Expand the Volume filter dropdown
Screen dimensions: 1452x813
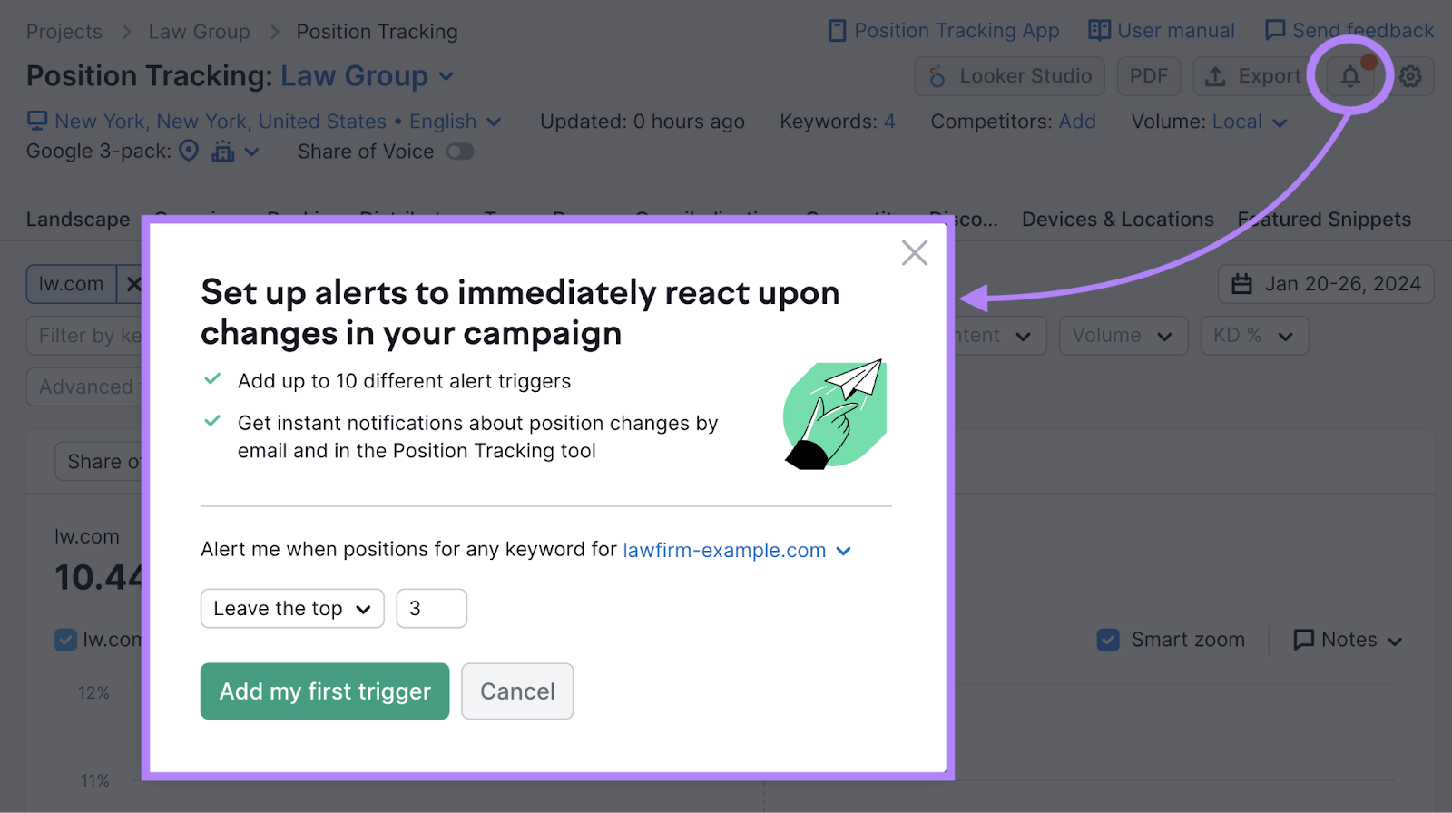[x=1123, y=336]
